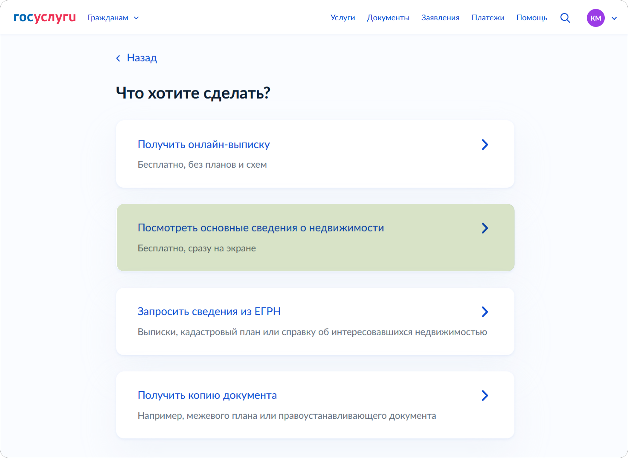Click arrow on Получить онлайн-выписку card
The height and width of the screenshot is (458, 628).
click(x=484, y=145)
